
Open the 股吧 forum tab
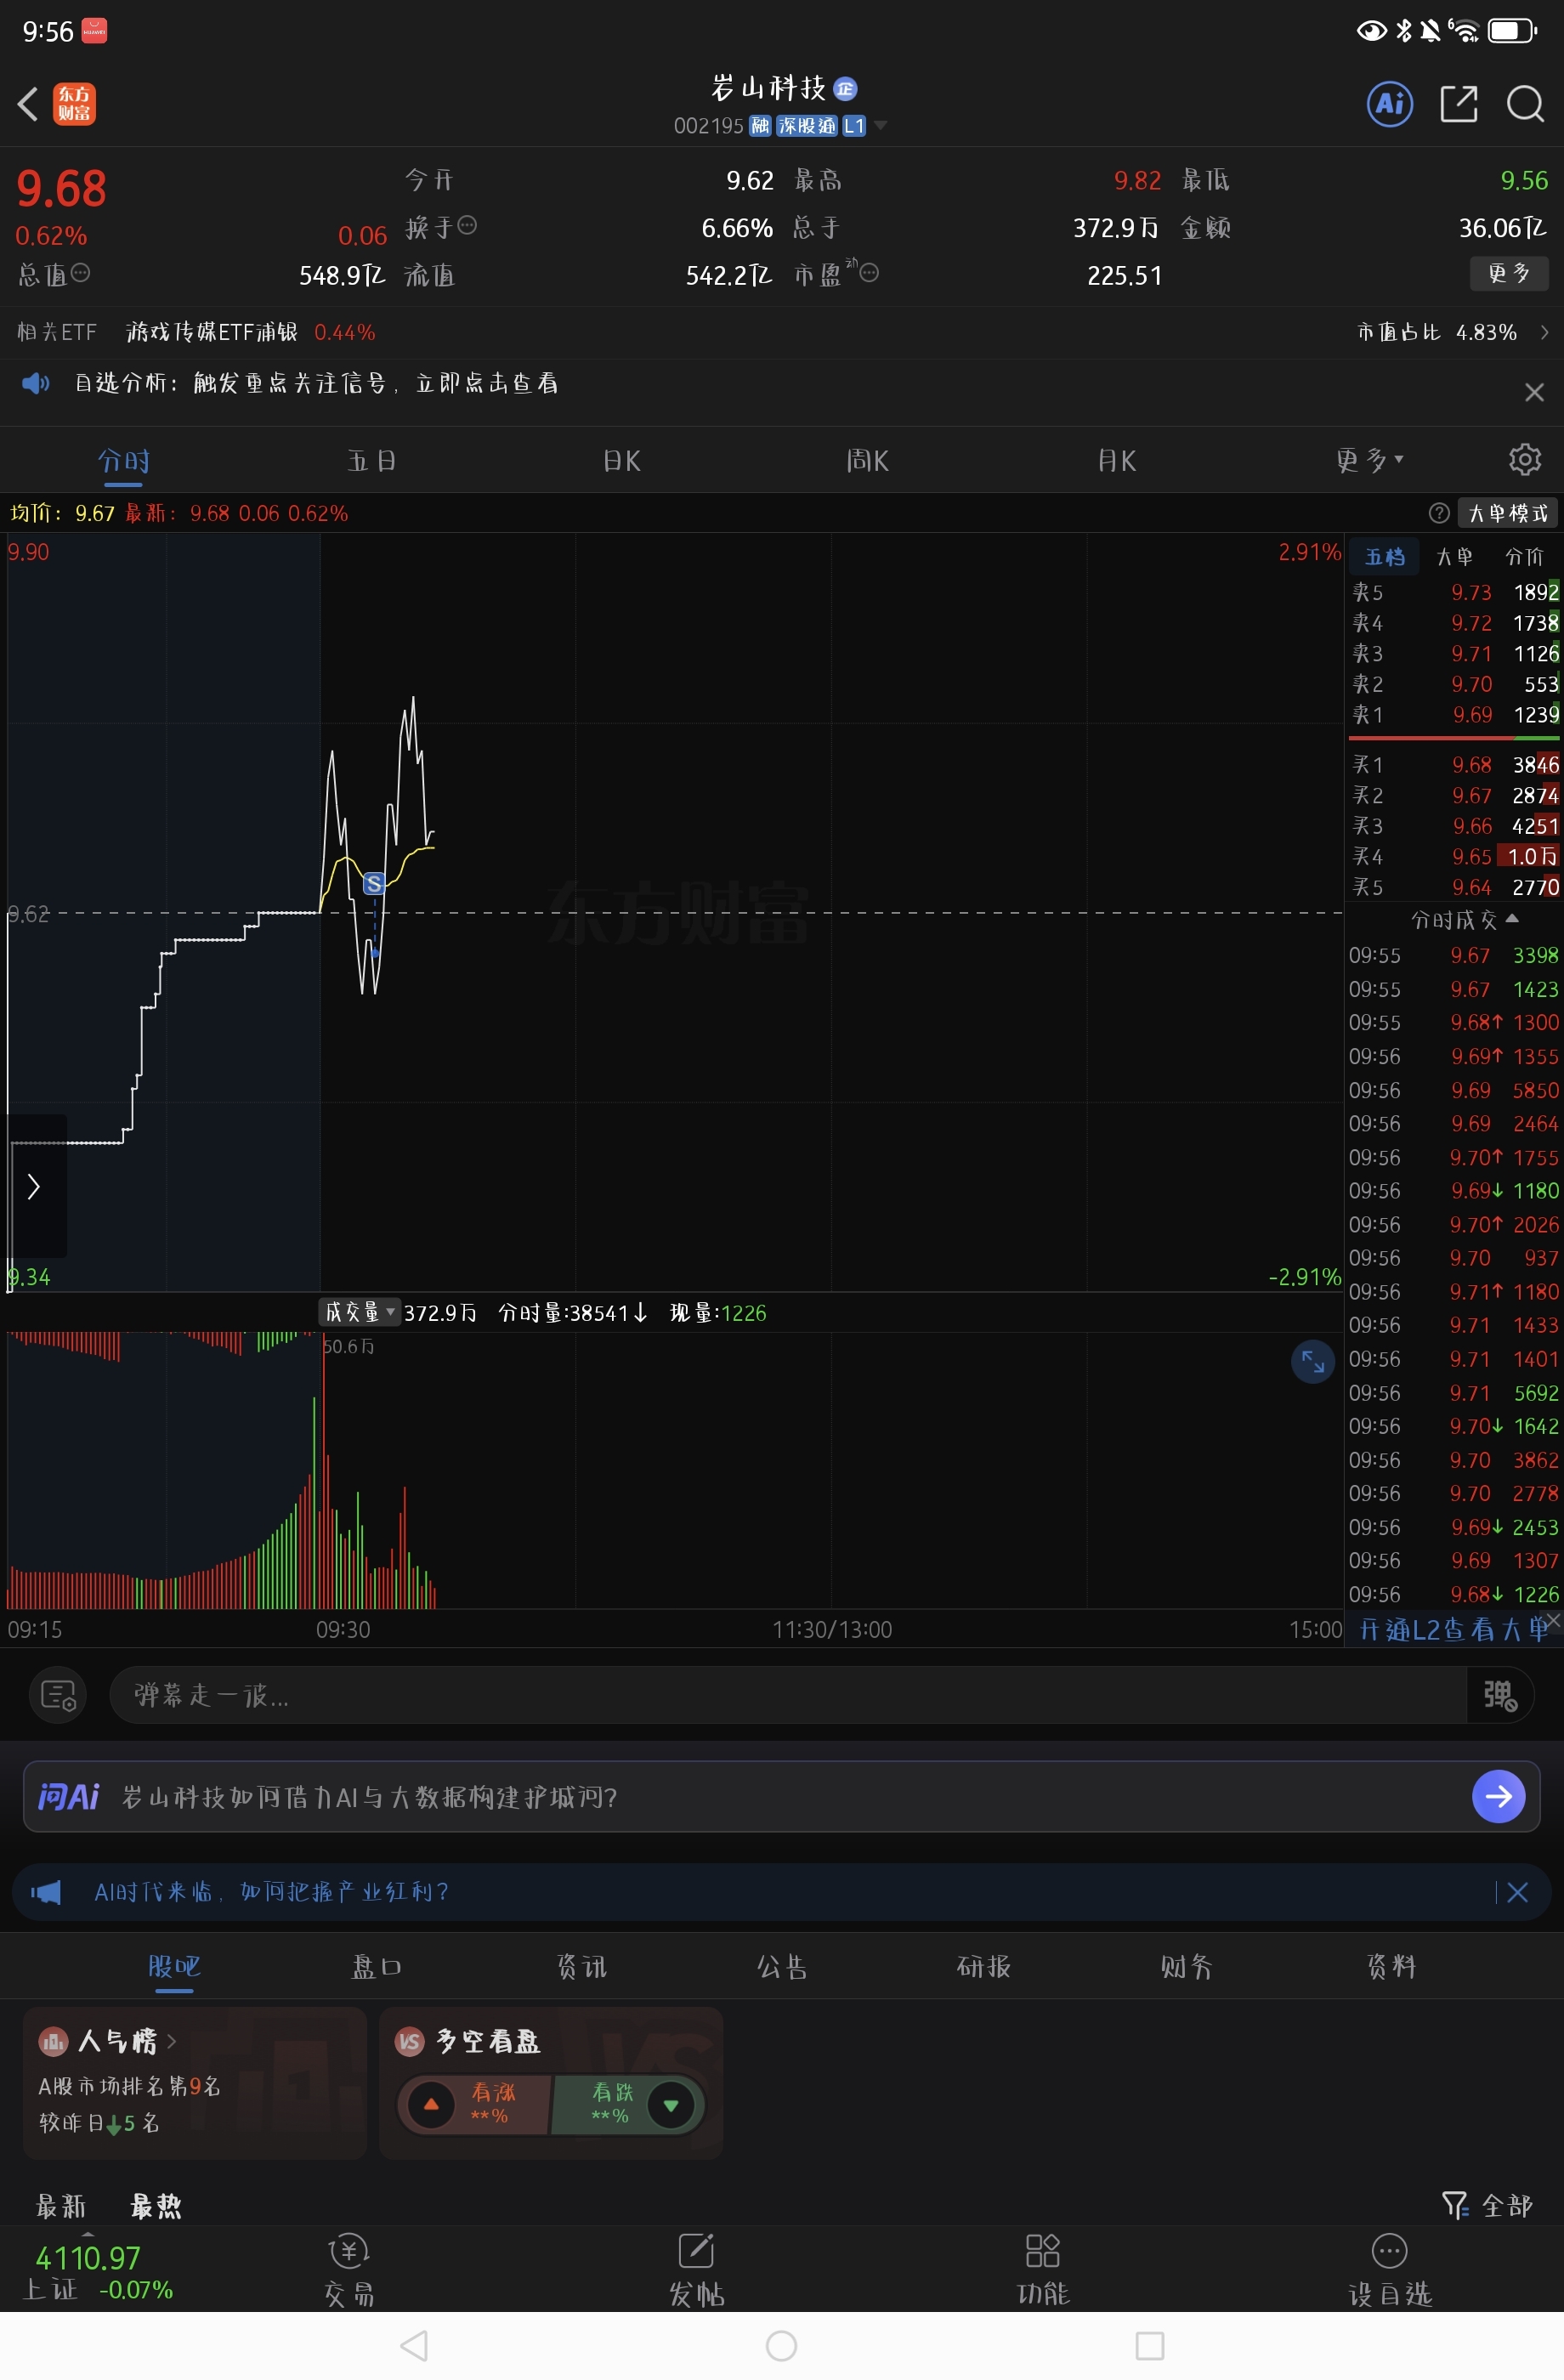pyautogui.click(x=174, y=1967)
